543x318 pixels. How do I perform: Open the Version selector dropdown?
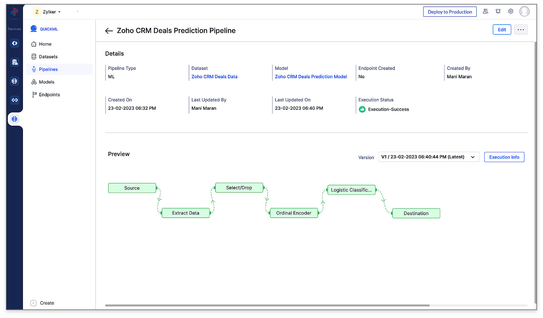click(x=429, y=157)
